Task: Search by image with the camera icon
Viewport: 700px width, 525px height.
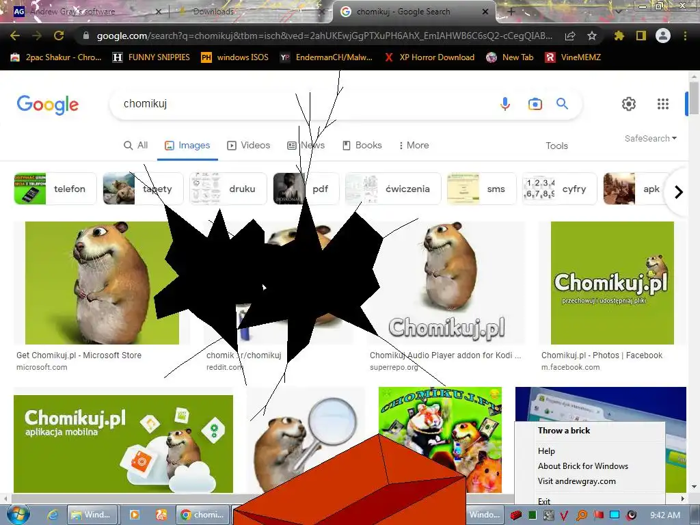Action: point(535,104)
